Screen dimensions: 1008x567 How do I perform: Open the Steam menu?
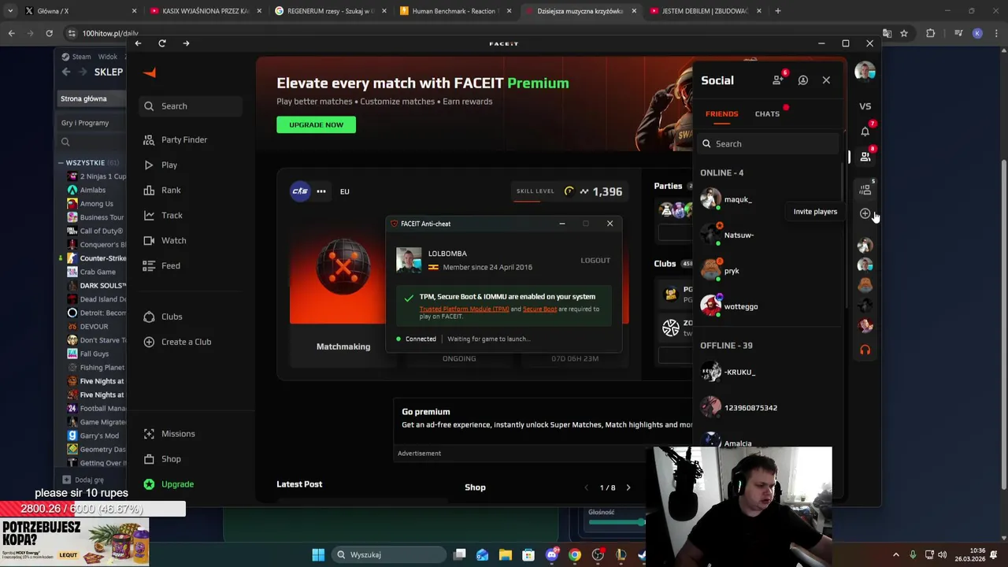point(76,57)
